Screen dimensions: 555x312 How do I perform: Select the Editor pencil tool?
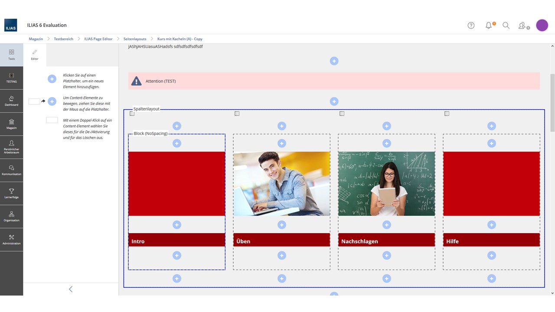click(x=35, y=55)
